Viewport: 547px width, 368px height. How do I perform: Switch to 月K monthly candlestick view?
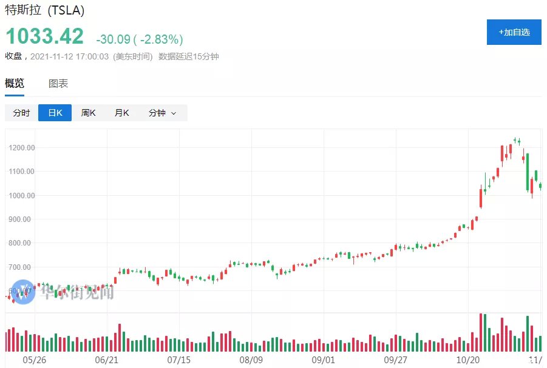click(x=122, y=113)
